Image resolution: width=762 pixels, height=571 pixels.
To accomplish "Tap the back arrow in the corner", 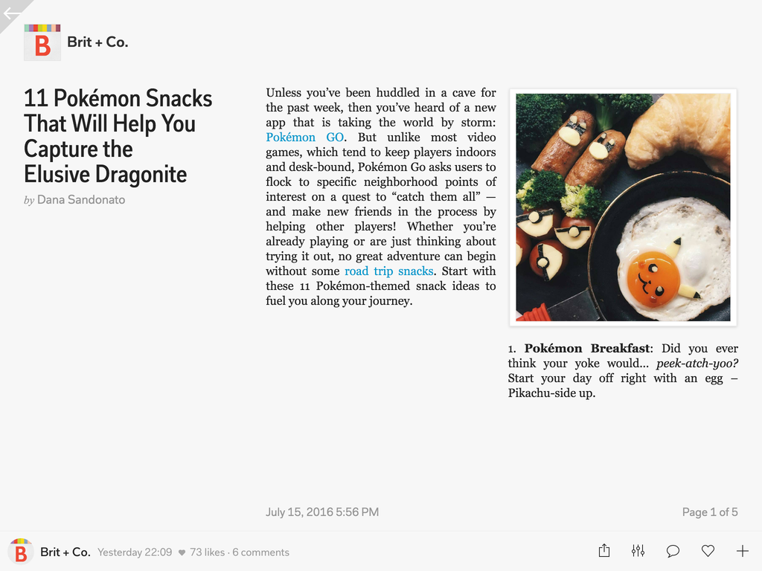I will coord(12,13).
